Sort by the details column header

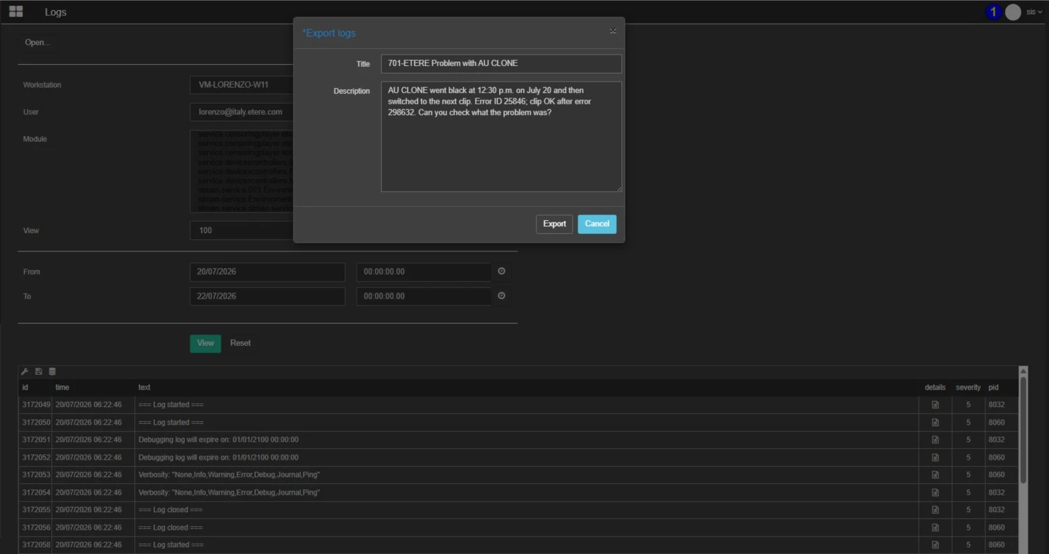pos(935,388)
